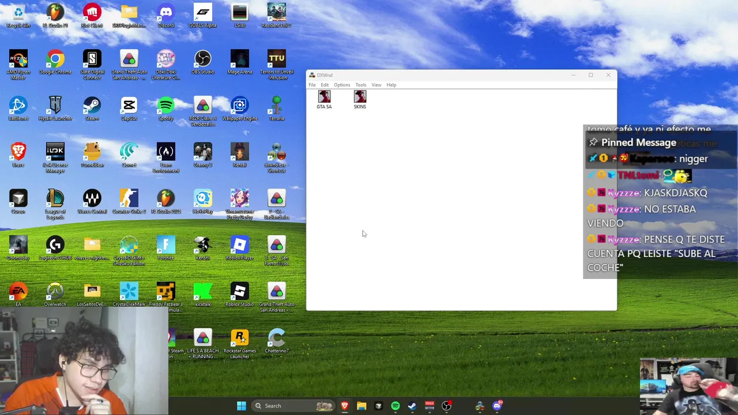This screenshot has width=738, height=415.
Task: Click the taskbar Search box
Action: (x=295, y=406)
